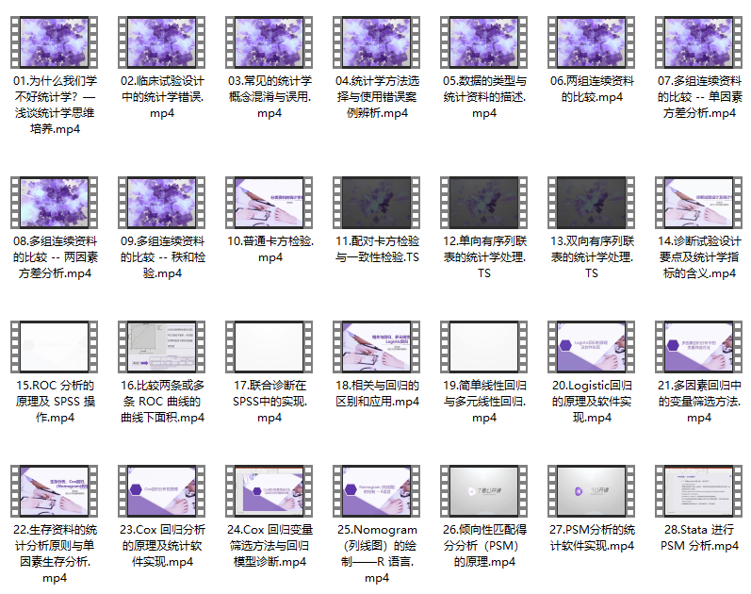Select video icon for 20.Logistic回归
Screen dimensions: 751x594
(592, 347)
